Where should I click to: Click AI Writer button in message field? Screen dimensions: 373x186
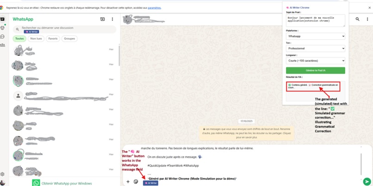click(150, 183)
